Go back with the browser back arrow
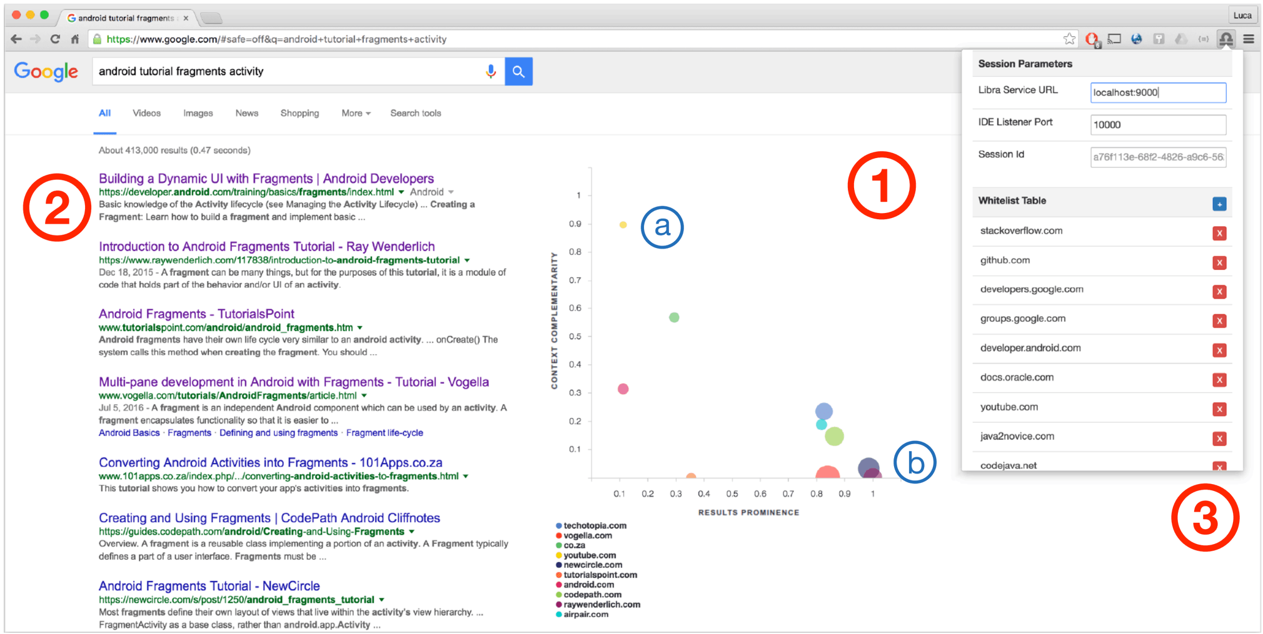Viewport: 1263px width, 634px height. coord(16,39)
